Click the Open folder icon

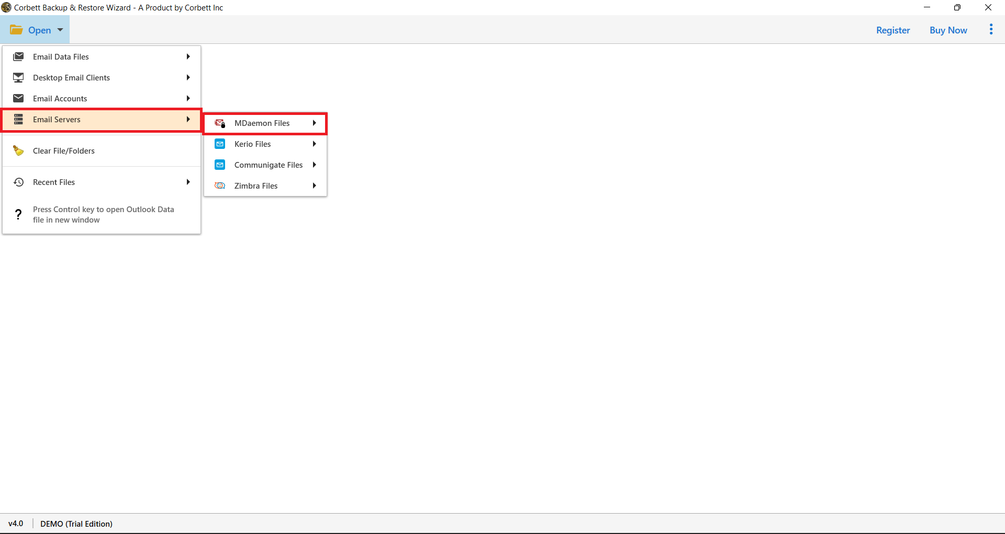pyautogui.click(x=16, y=30)
